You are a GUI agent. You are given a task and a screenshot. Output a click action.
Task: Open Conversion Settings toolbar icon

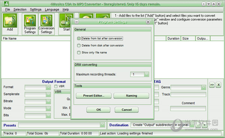click(x=46, y=21)
